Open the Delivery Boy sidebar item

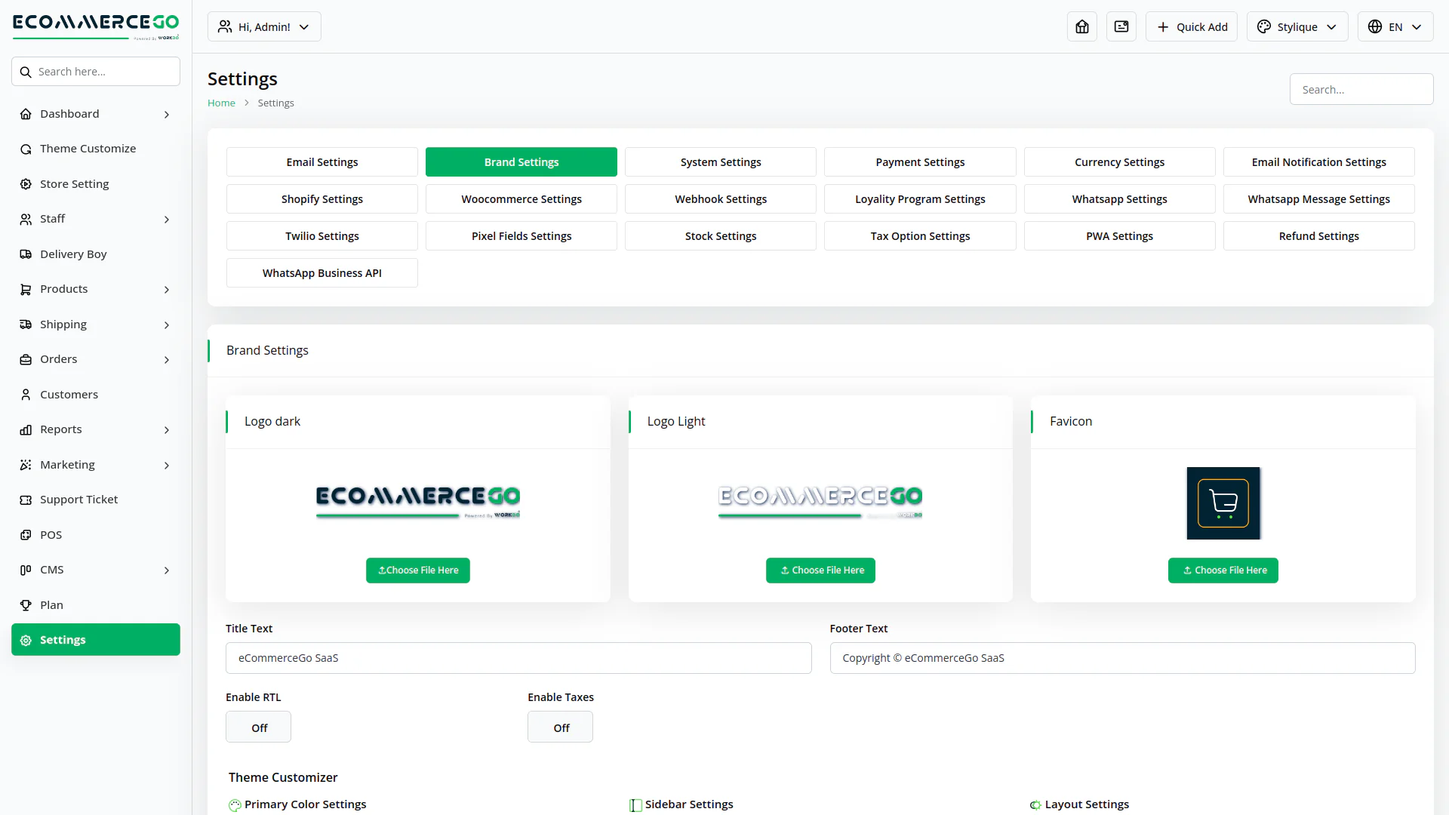(73, 254)
